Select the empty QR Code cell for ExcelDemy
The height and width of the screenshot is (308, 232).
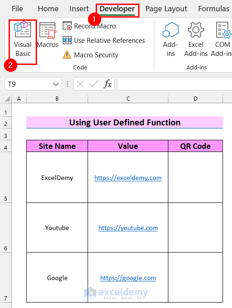tap(195, 177)
